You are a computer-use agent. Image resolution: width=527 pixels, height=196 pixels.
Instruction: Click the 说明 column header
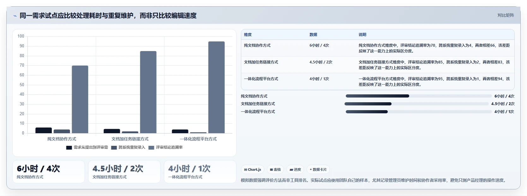coord(362,35)
